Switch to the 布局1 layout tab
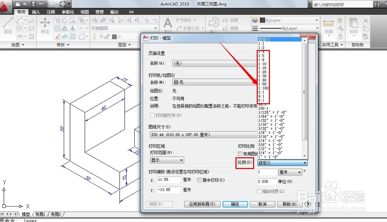This screenshot has width=387, height=222. point(40,214)
